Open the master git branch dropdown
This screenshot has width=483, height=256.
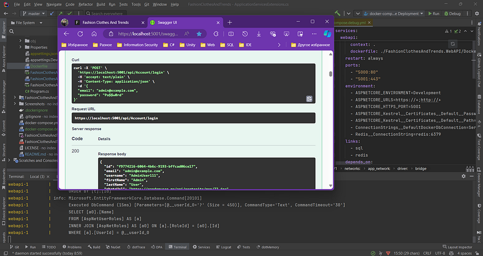[33, 14]
